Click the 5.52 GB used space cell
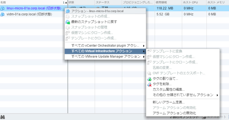 click(x=163, y=14)
